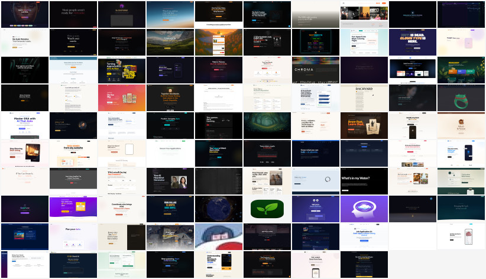This screenshot has width=486, height=279.
Task: Select the green mountain valley thumbnail
Action: pyautogui.click(x=170, y=43)
